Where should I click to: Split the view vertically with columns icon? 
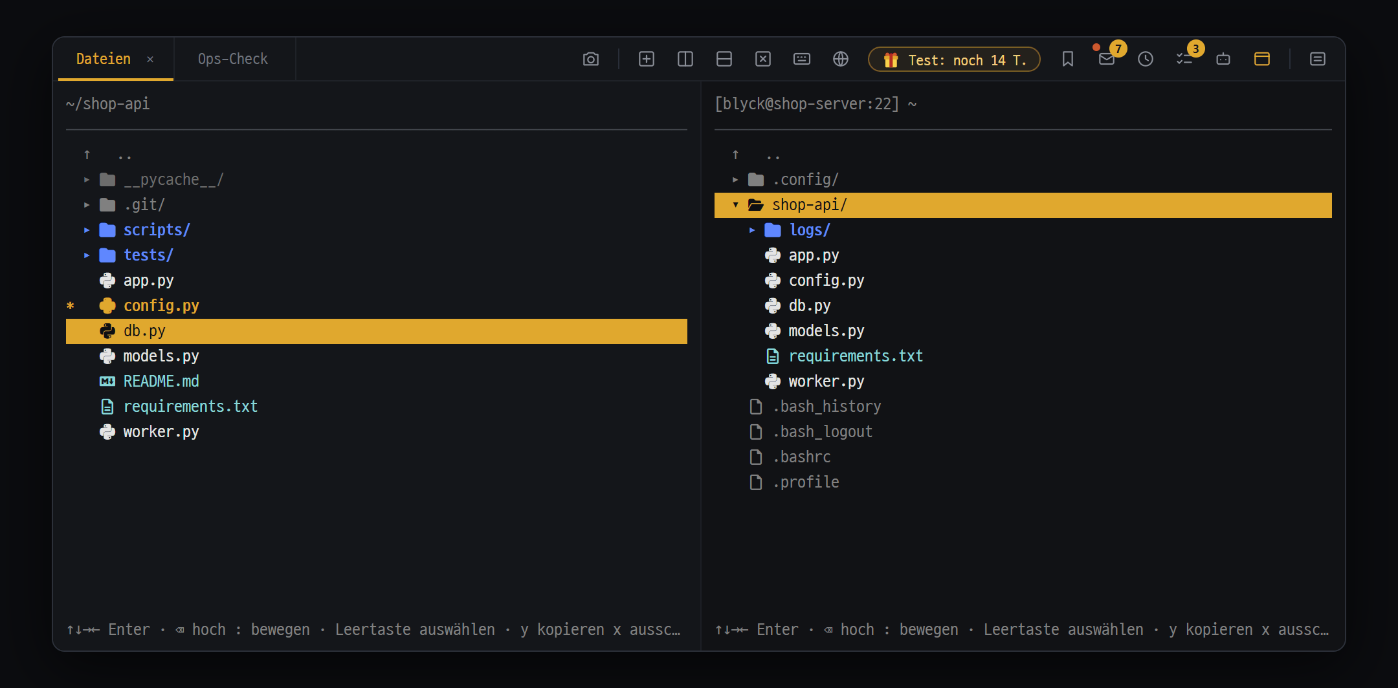(685, 59)
